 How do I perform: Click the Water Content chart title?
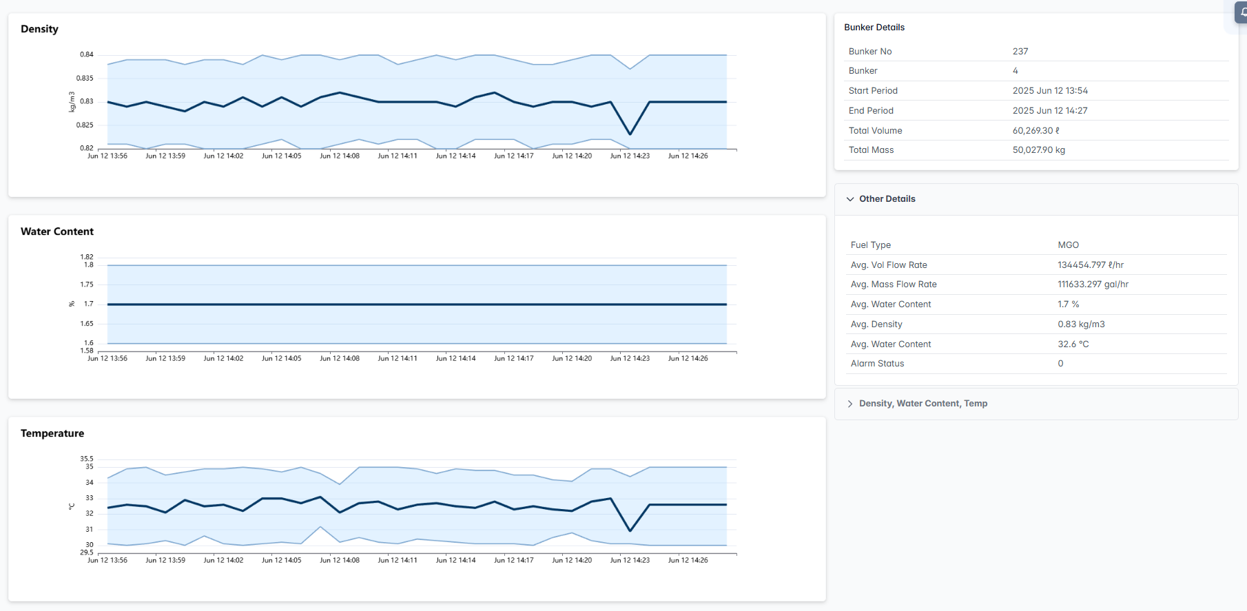(57, 231)
